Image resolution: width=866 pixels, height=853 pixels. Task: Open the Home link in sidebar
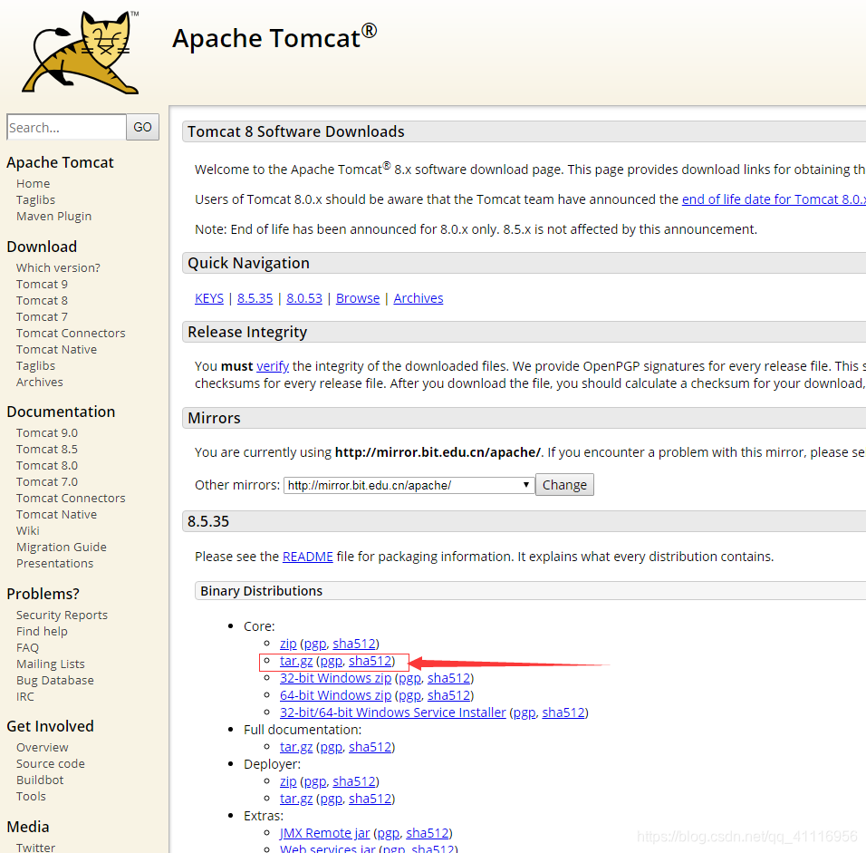(x=34, y=183)
